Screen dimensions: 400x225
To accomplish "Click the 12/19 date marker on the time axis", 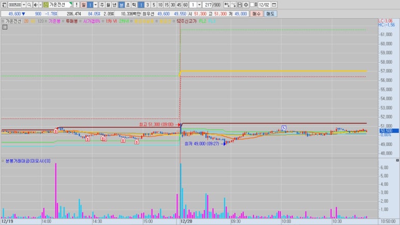I will [x=7, y=221].
